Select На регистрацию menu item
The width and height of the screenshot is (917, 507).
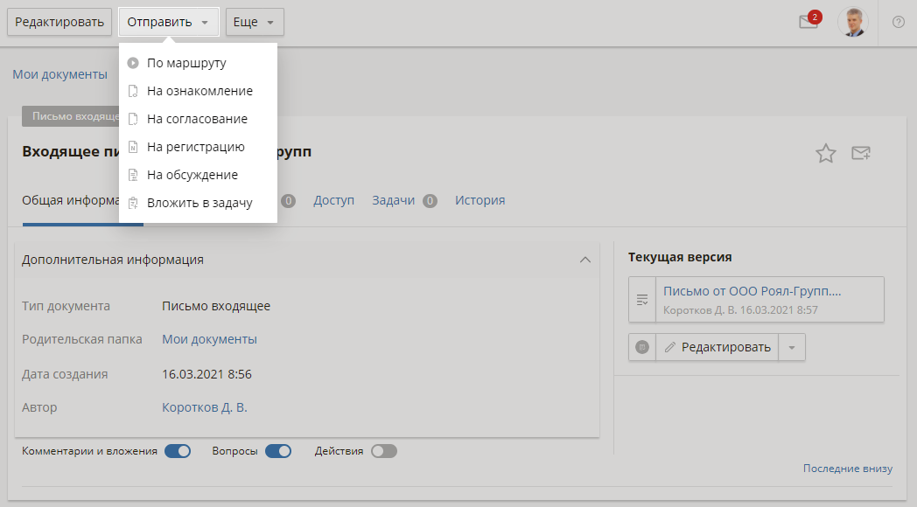click(198, 147)
